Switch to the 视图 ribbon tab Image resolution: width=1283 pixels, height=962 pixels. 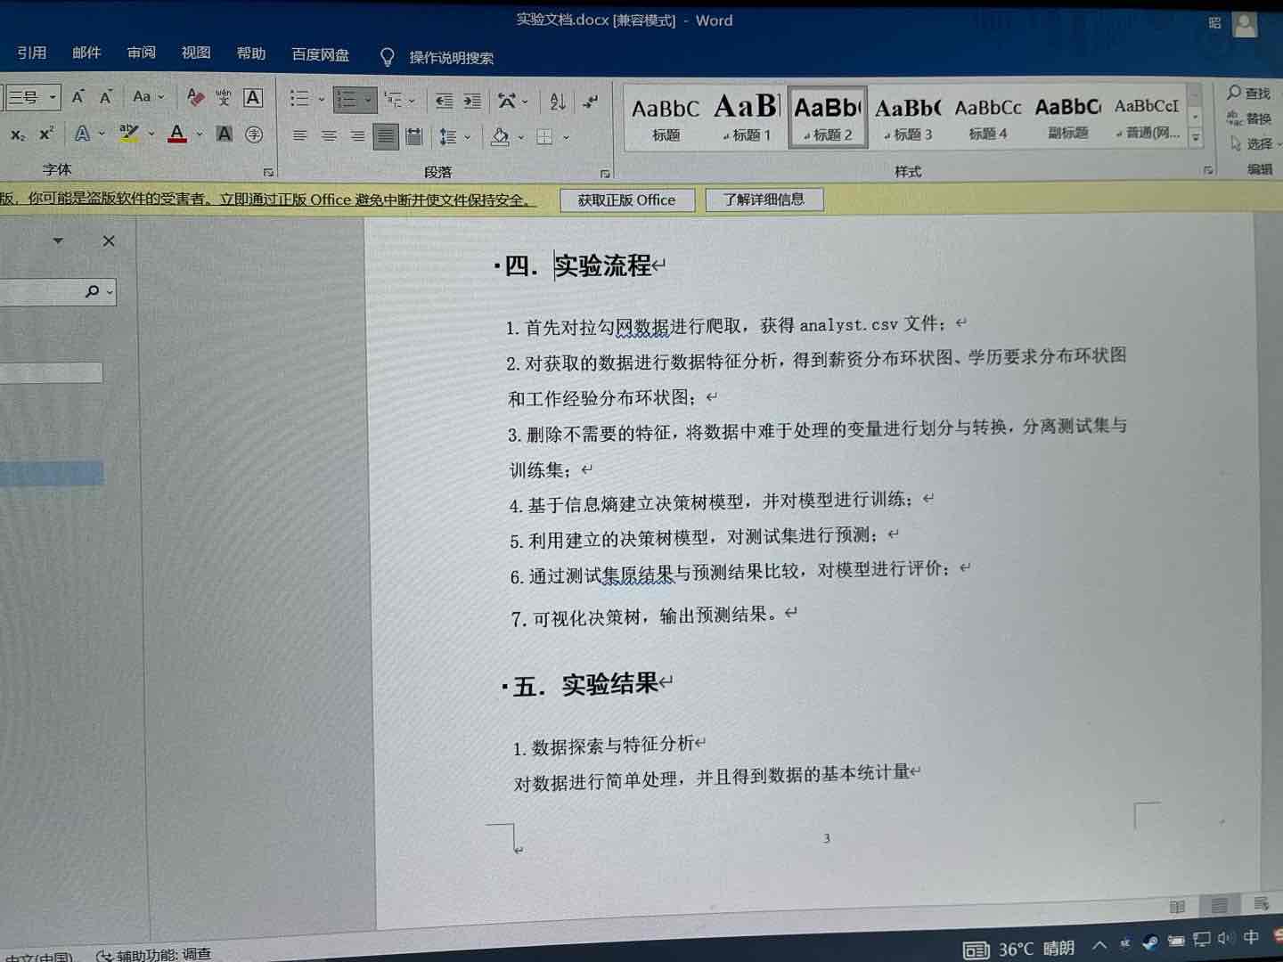click(196, 53)
